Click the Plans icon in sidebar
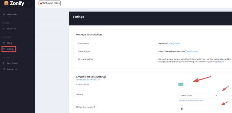This screenshot has width=232, height=113. (4, 43)
